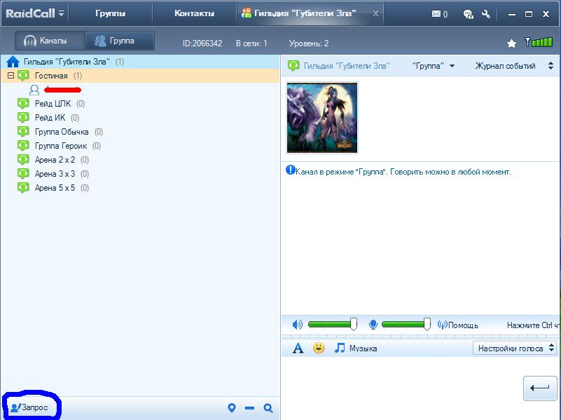Join the Арена 3 х 3 channel

pos(55,174)
